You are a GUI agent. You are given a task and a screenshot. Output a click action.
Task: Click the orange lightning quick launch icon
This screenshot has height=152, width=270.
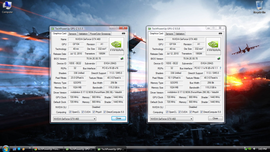point(23,149)
